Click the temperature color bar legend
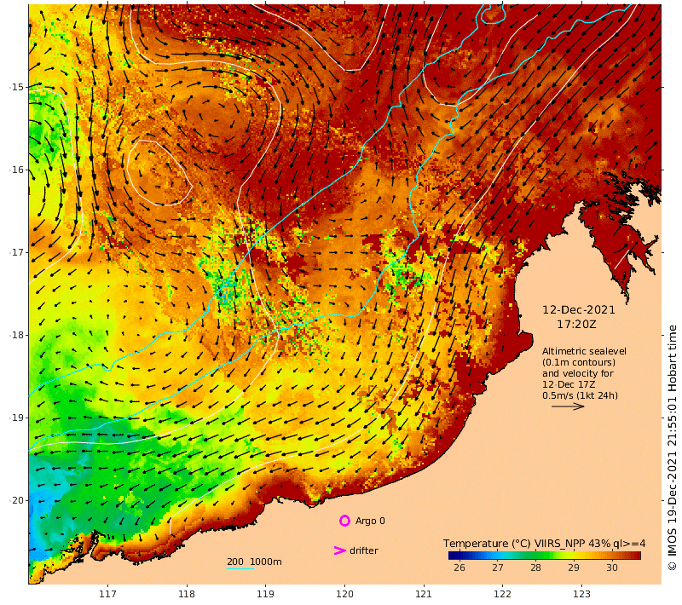 coord(544,556)
